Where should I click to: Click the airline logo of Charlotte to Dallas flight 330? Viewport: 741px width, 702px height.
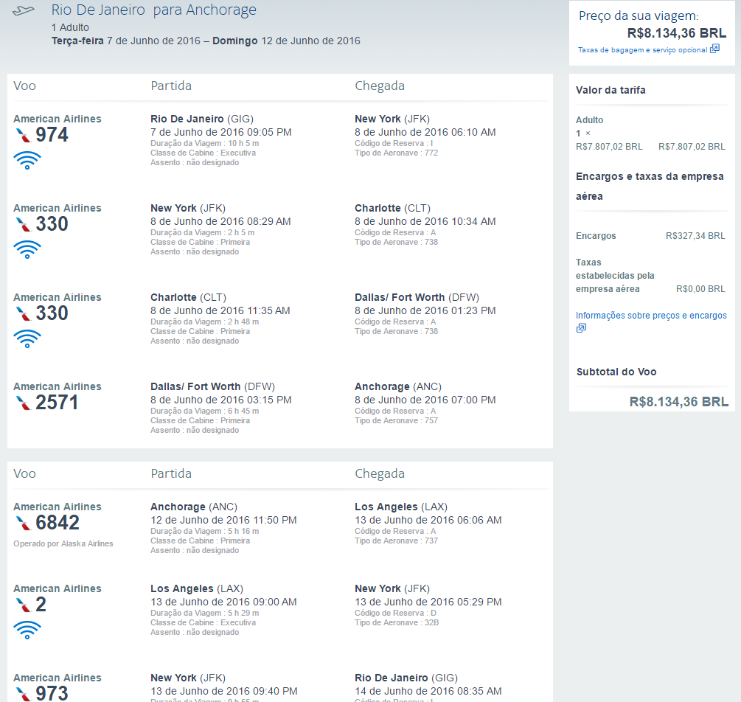pyautogui.click(x=23, y=314)
